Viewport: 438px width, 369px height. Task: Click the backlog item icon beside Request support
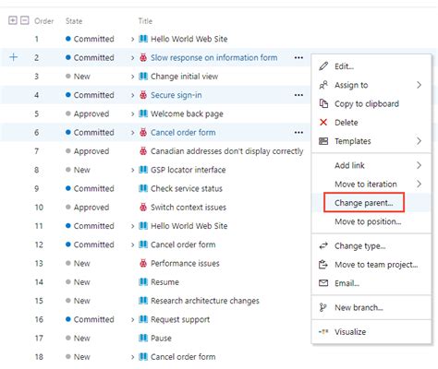(x=143, y=319)
